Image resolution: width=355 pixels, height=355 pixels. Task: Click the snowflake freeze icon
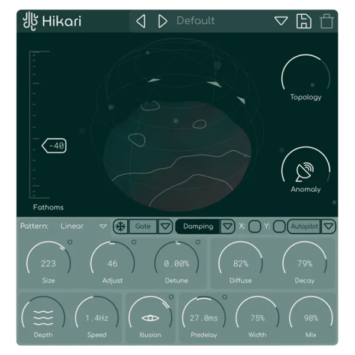tap(120, 227)
